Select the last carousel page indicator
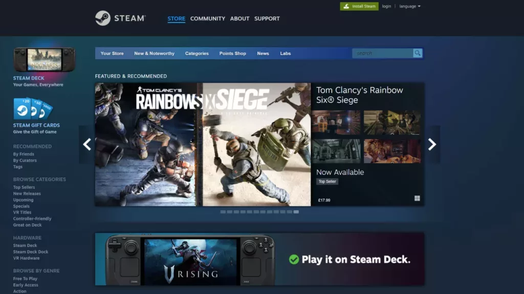Screen dimensions: 524x294 (x=296, y=211)
